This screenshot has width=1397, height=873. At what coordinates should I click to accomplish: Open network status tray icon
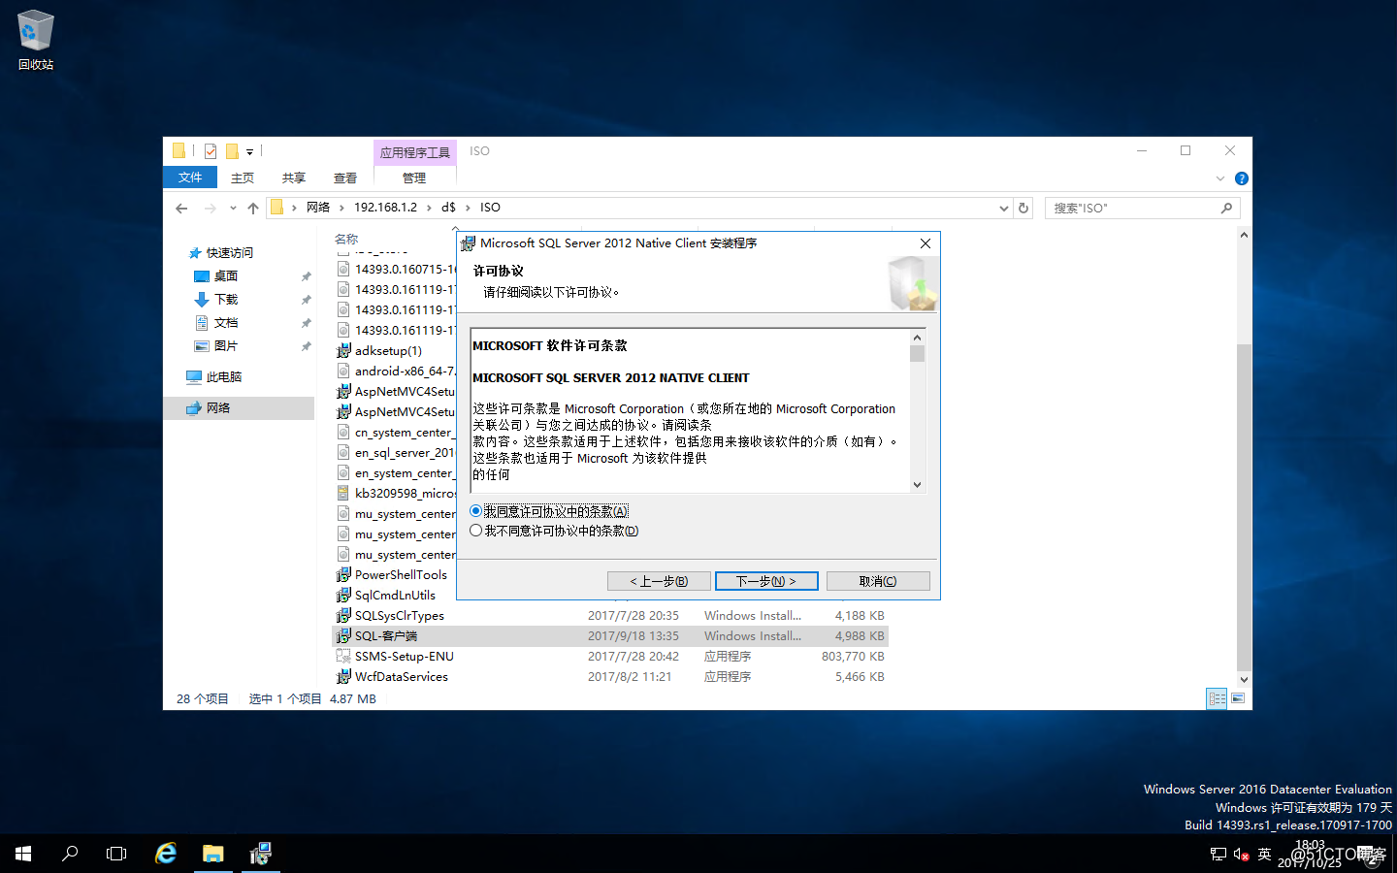(x=1218, y=854)
